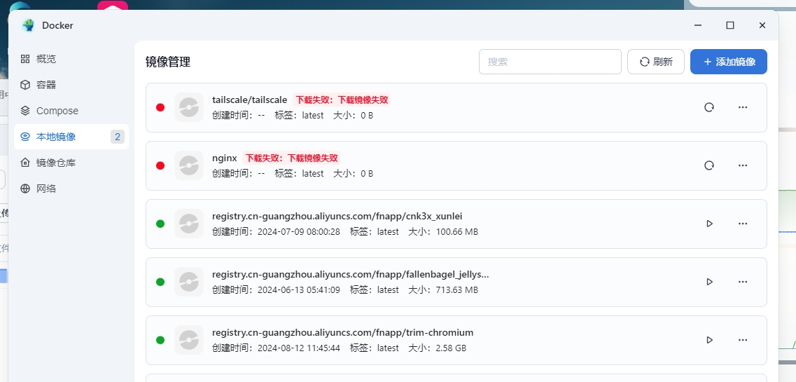Viewport: 796px width, 382px height.
Task: Minimize the Docker window
Action: click(x=699, y=25)
